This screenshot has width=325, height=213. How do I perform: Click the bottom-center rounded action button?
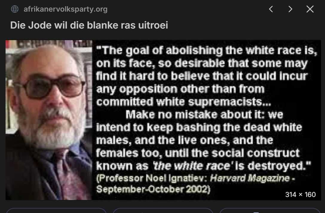(x=163, y=211)
